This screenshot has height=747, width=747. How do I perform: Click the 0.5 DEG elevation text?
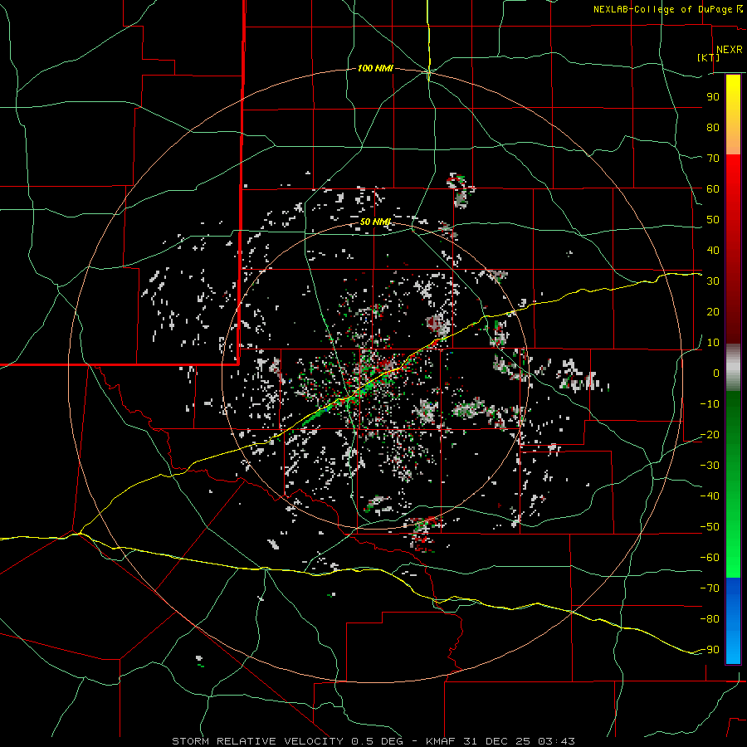[378, 741]
